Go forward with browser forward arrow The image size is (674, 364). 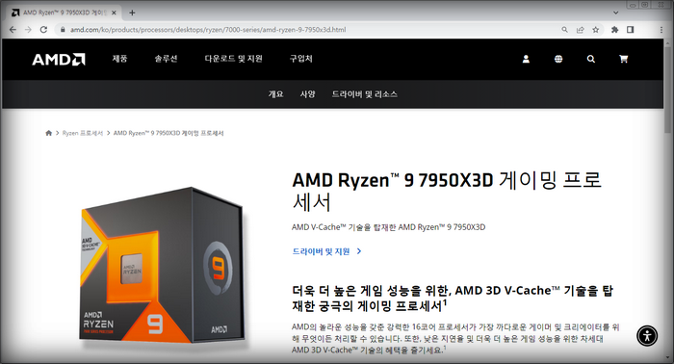coord(28,30)
